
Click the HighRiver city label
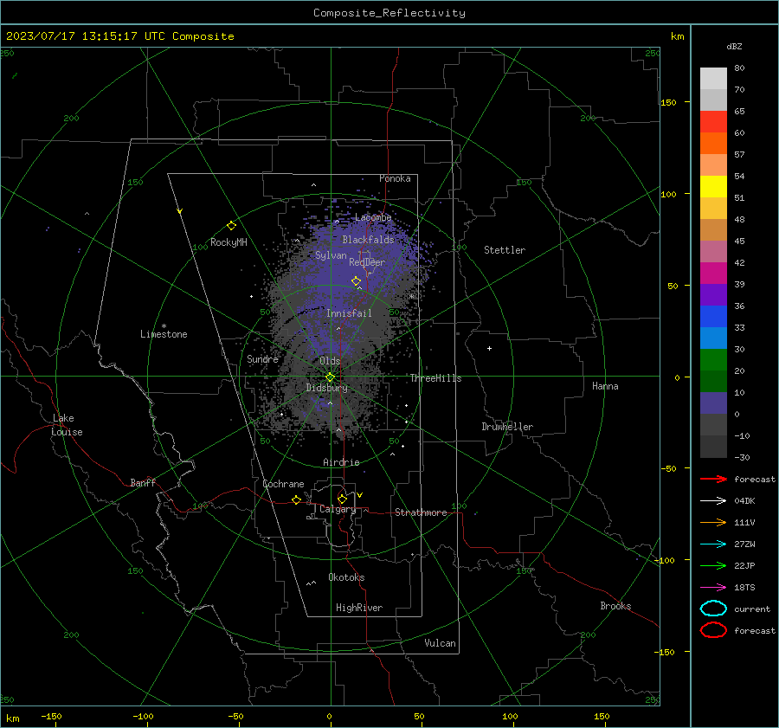point(359,608)
